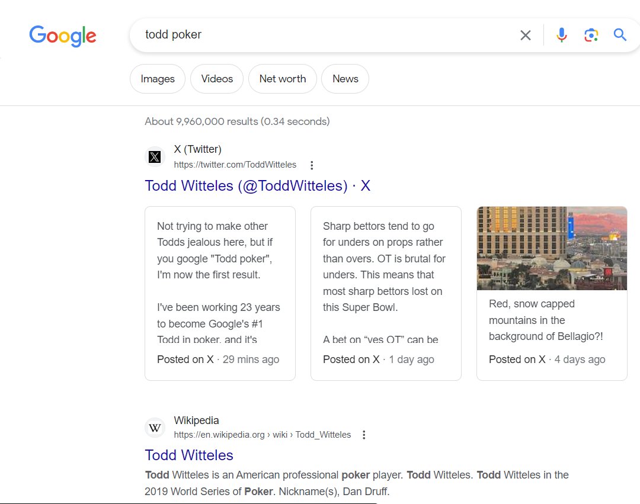The image size is (640, 504).
Task: Select the Net worth filter chip
Action: pos(283,79)
